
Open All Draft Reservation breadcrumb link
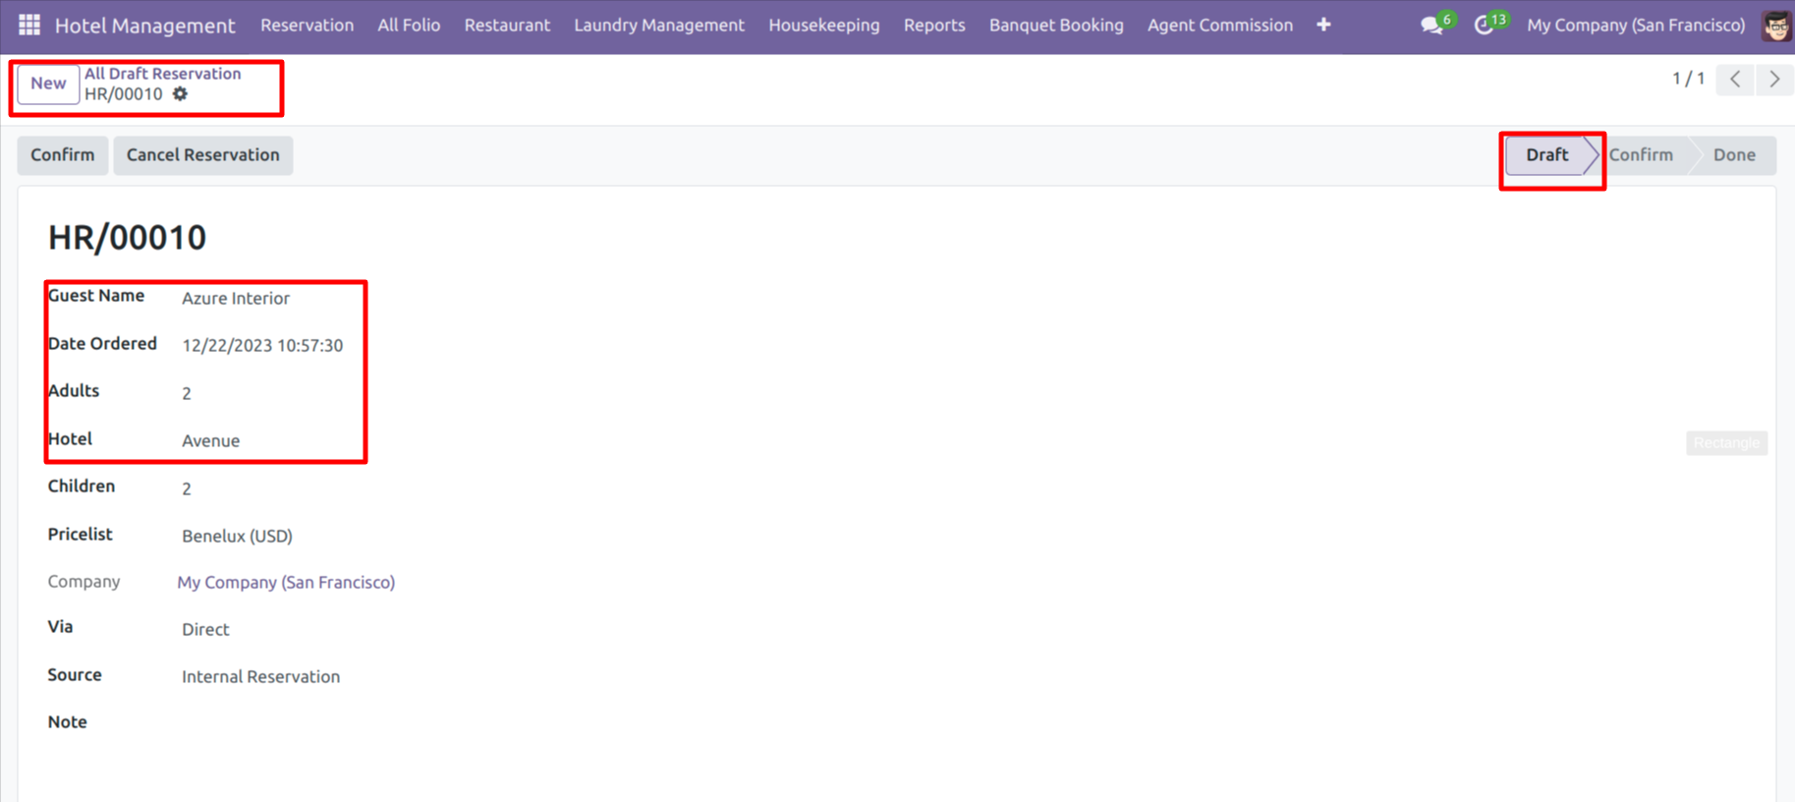click(x=162, y=74)
